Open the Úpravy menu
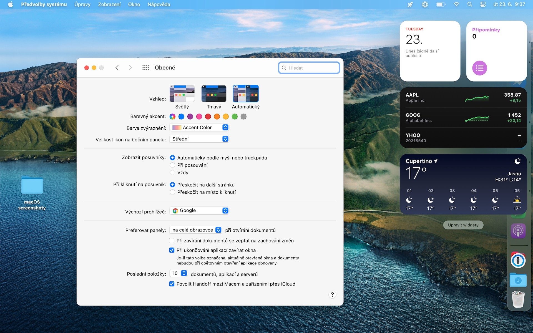533x333 pixels. [82, 4]
